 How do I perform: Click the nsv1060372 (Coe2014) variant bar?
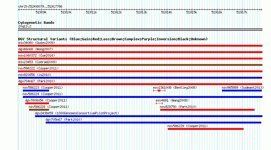[x=140, y=59]
